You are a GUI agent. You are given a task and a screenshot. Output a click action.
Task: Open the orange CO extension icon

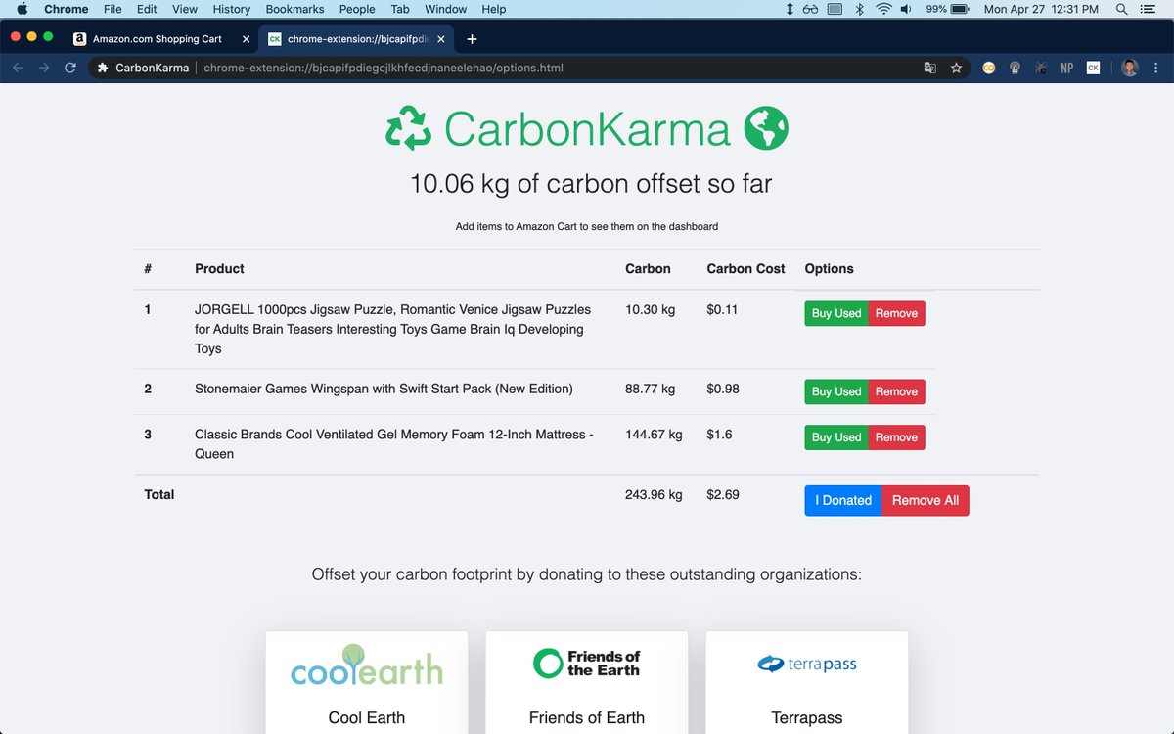coord(989,69)
